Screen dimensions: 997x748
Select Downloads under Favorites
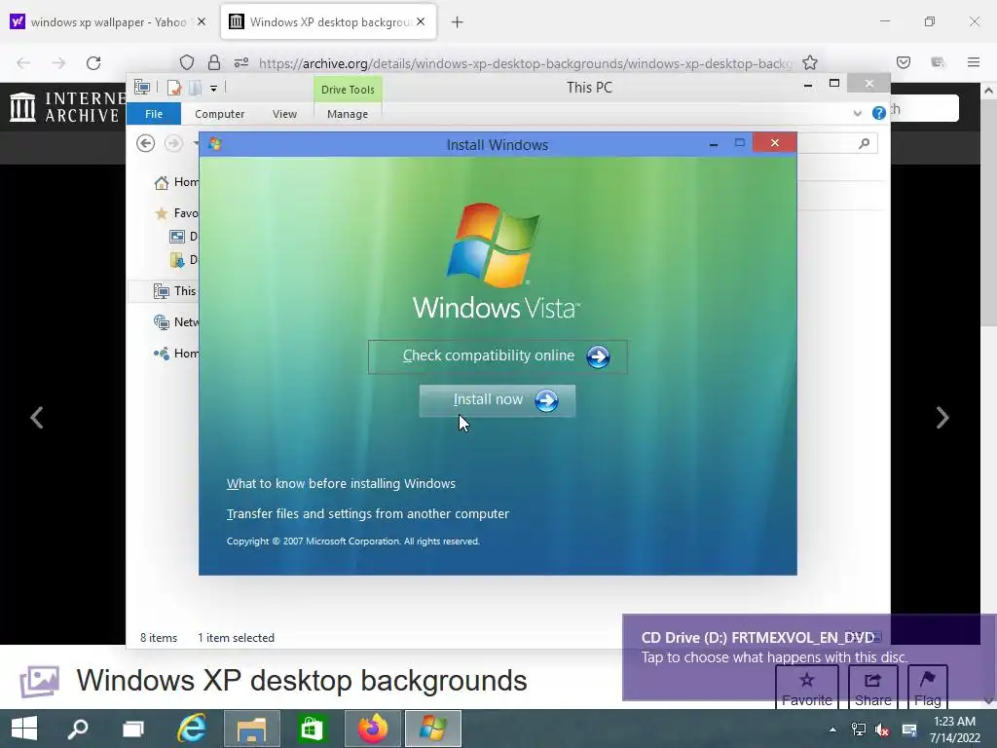(x=183, y=259)
